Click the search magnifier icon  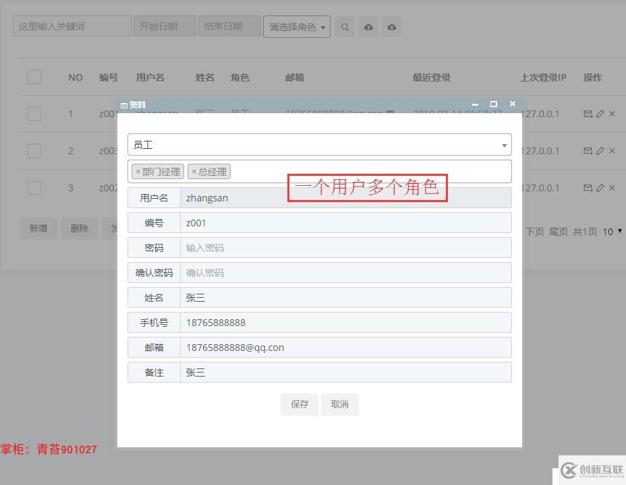(345, 27)
